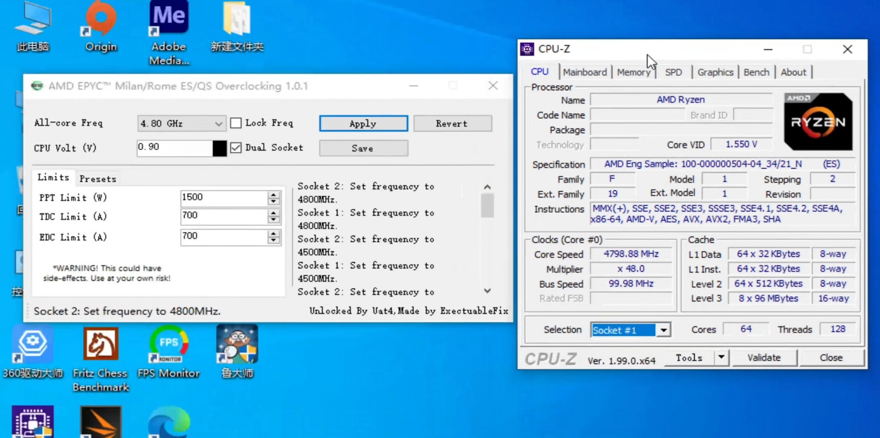Click the PPT Limit value field
The image size is (880, 438).
click(224, 198)
